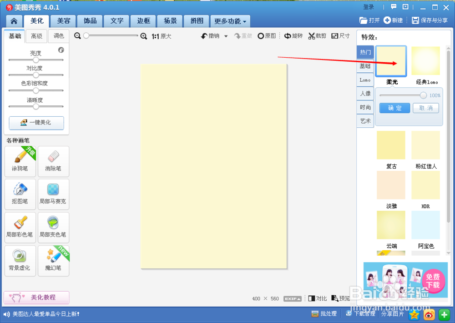Select the 基础 effects category

point(365,66)
